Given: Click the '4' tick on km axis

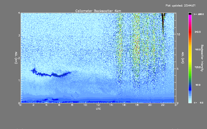Looking at the screenshot, I should point(19,13).
